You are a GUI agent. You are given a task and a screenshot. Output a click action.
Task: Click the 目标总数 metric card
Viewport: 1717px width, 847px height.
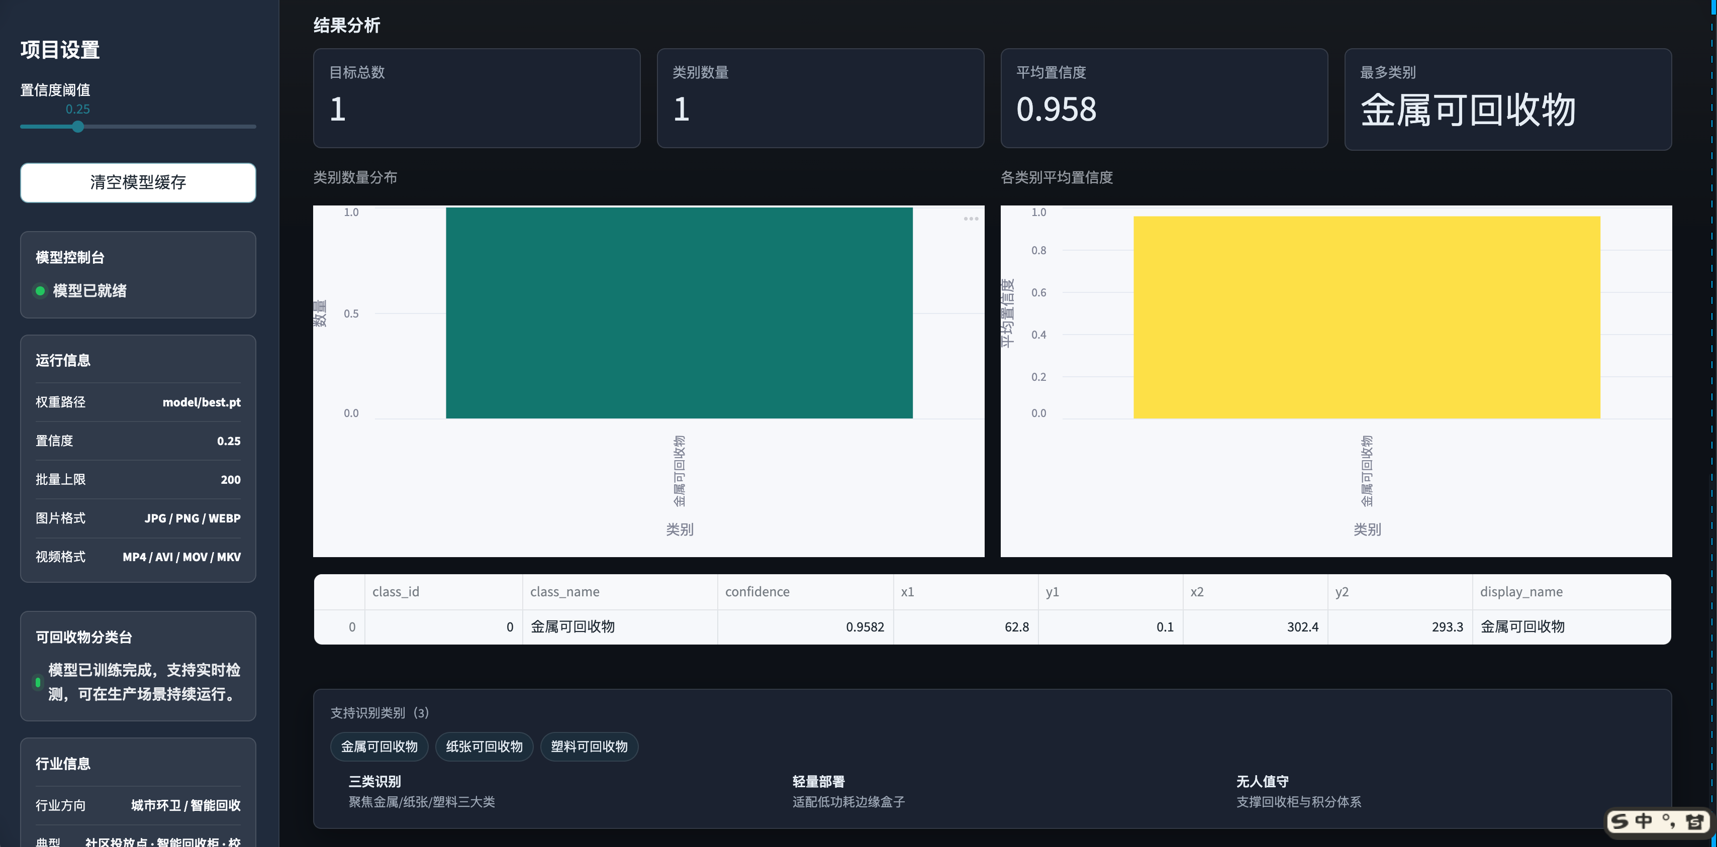(x=476, y=98)
